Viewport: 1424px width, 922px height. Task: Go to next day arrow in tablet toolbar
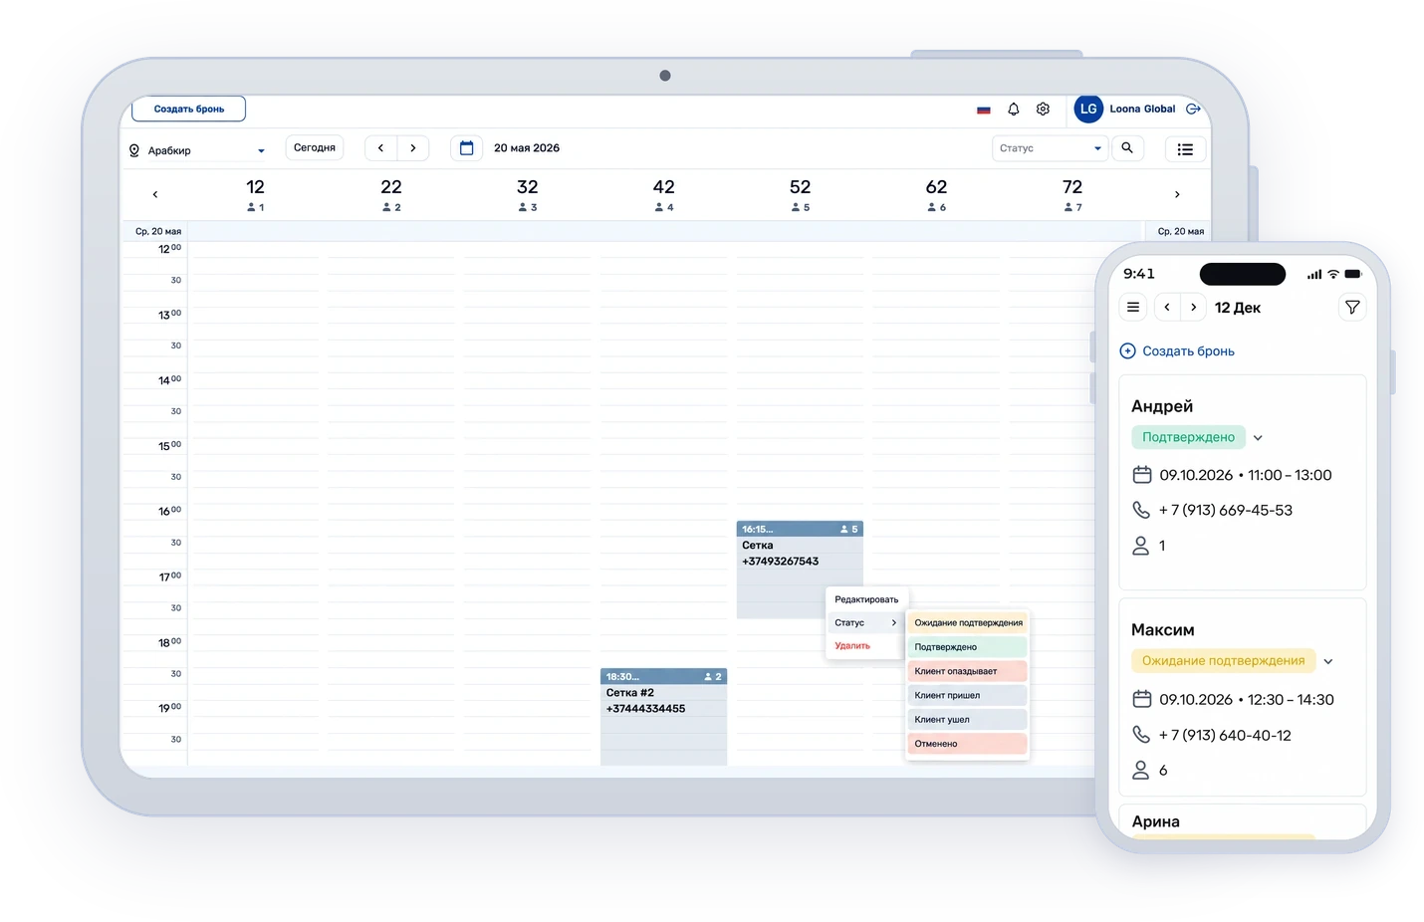pos(413,148)
